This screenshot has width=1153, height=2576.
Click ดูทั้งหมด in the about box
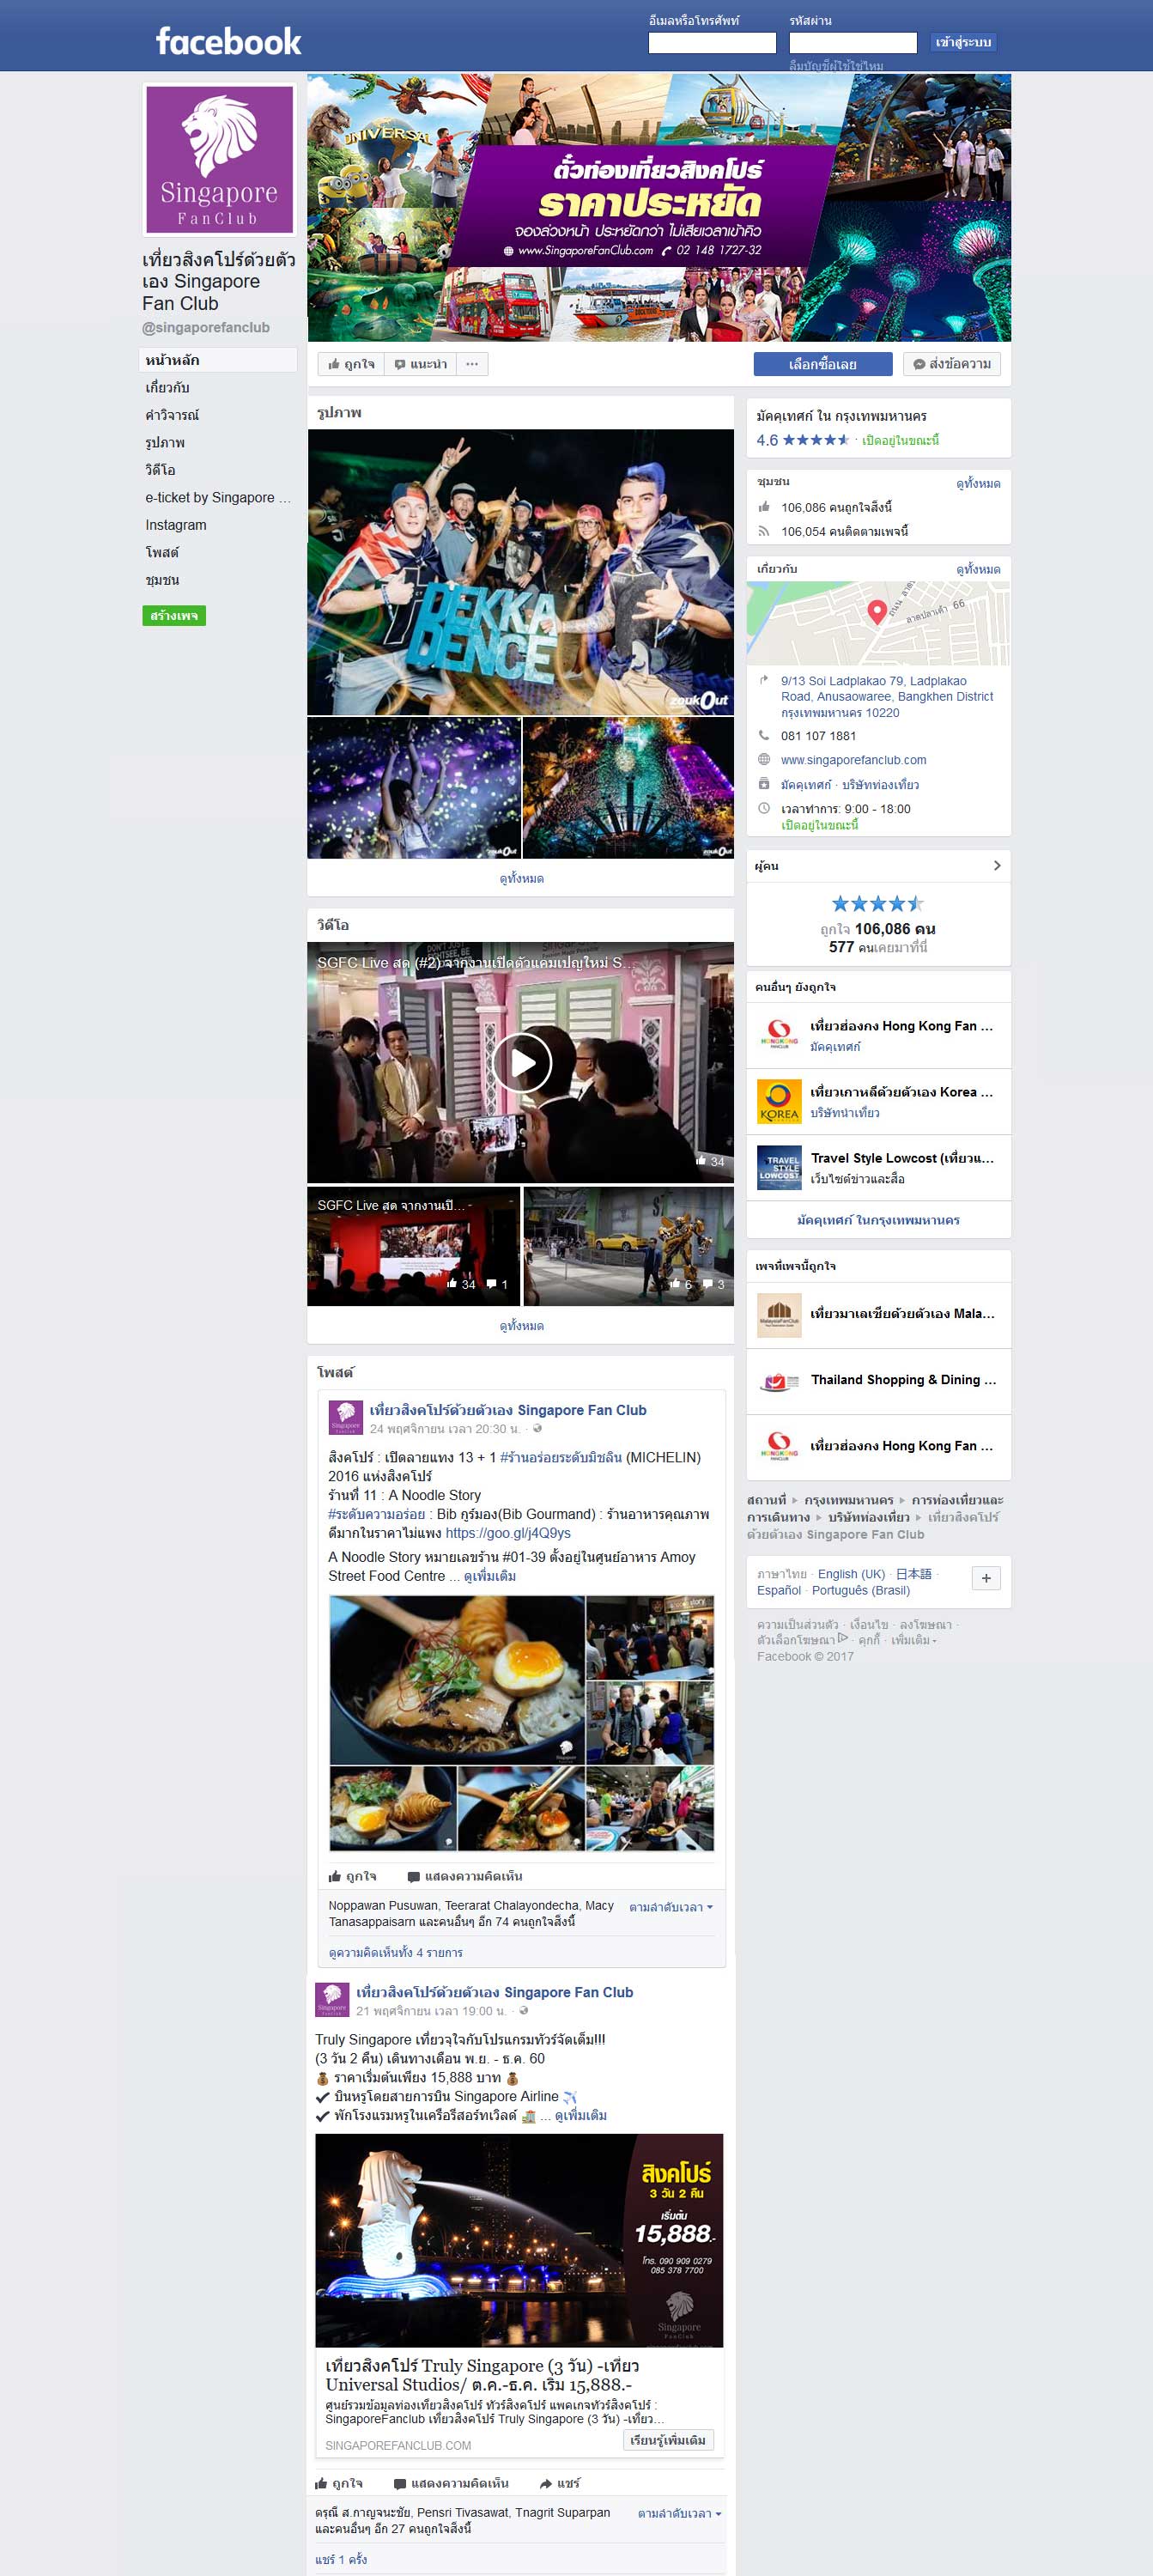click(x=977, y=569)
